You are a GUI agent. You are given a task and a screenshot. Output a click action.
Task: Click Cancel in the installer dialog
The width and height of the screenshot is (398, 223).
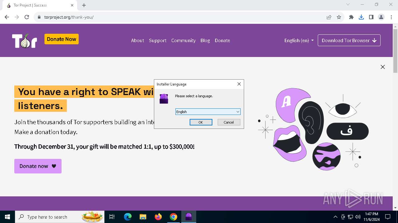point(229,122)
